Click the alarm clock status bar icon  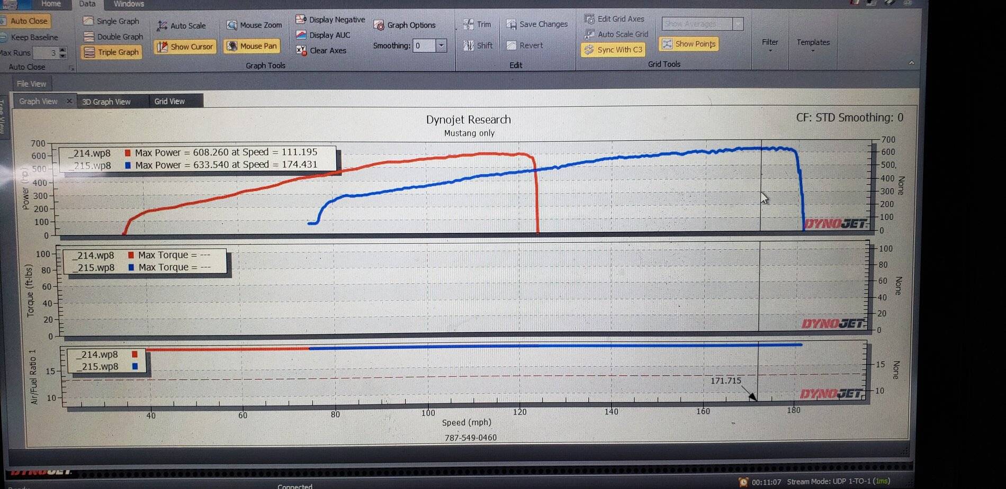(x=743, y=482)
